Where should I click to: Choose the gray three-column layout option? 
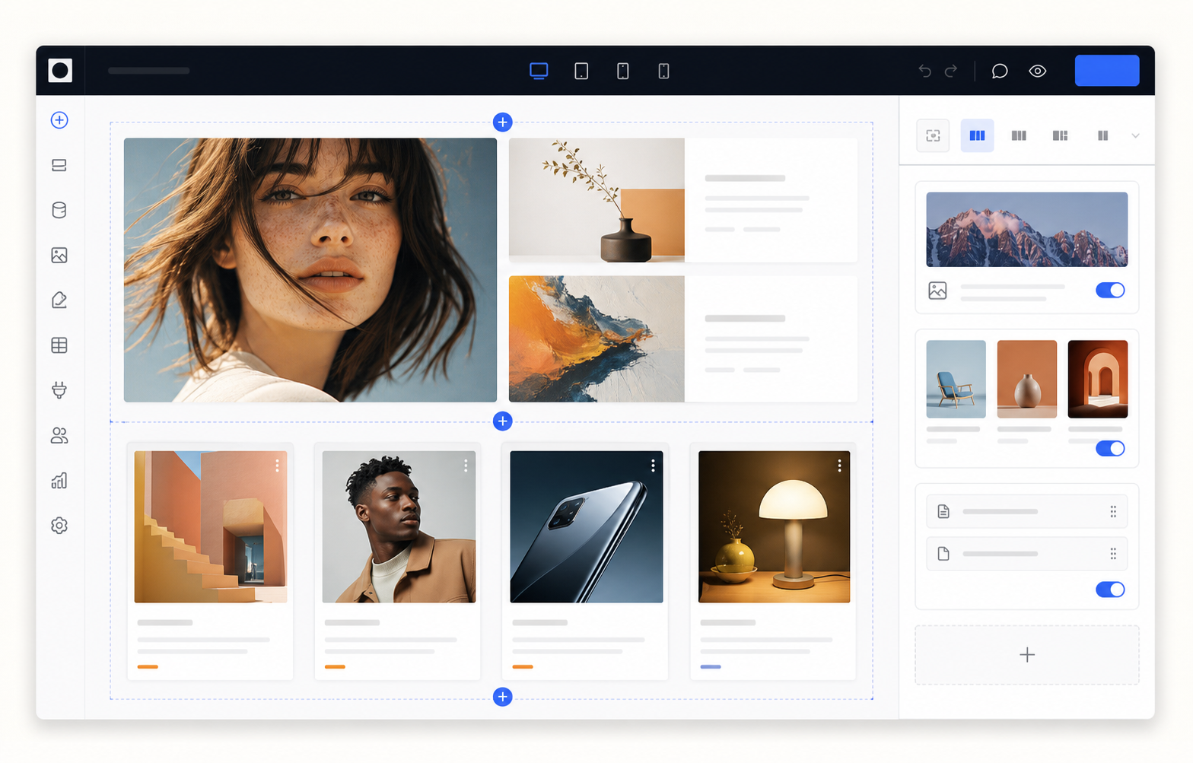click(x=1019, y=135)
